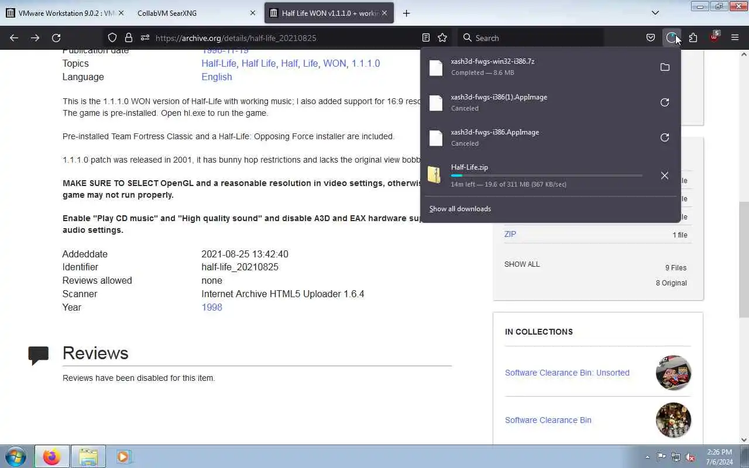Viewport: 749px width, 468px height.
Task: Expand SHOW ALL files list
Action: tap(522, 264)
